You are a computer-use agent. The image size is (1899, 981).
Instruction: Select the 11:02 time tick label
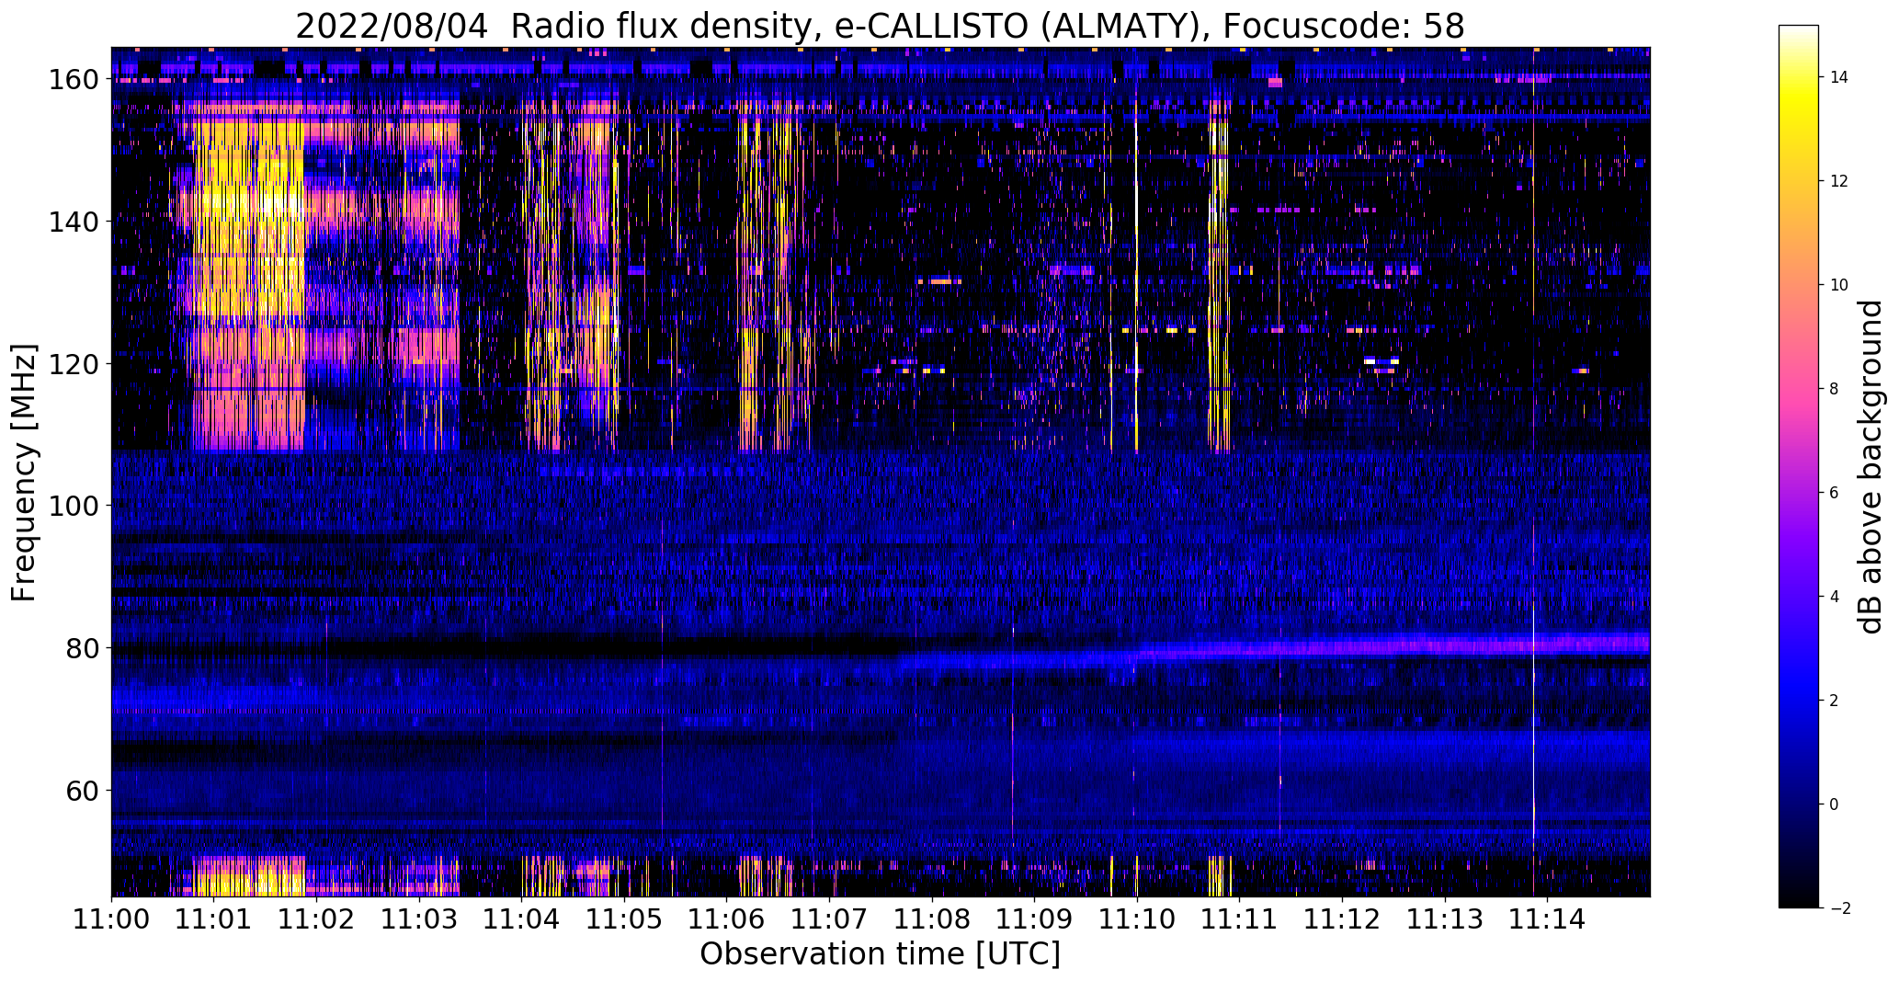coord(317,918)
